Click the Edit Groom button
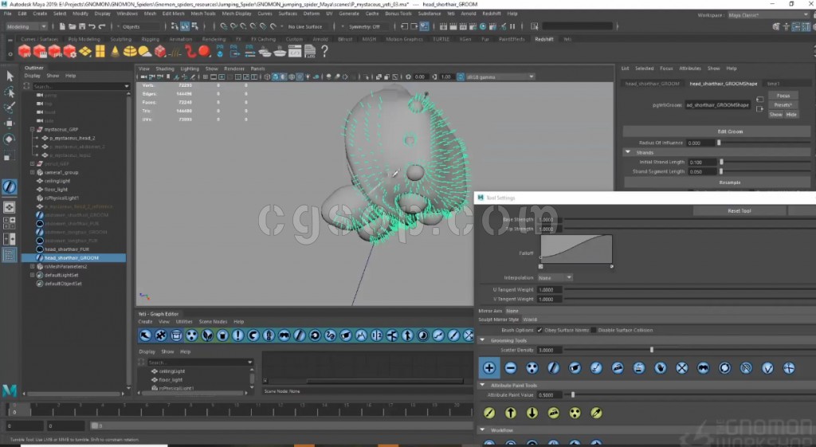 point(730,131)
